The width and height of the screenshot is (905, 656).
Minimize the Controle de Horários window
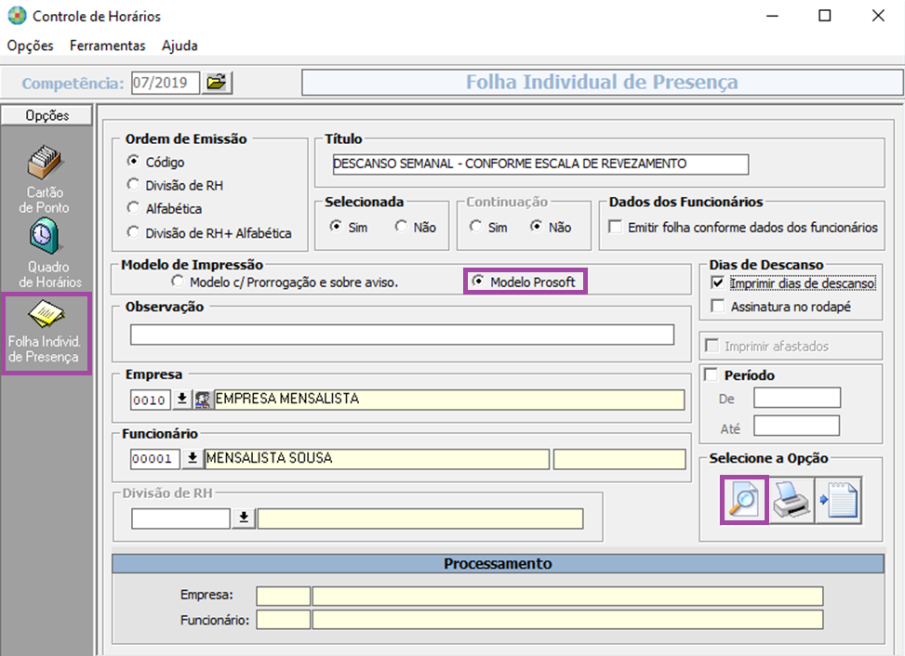772,16
